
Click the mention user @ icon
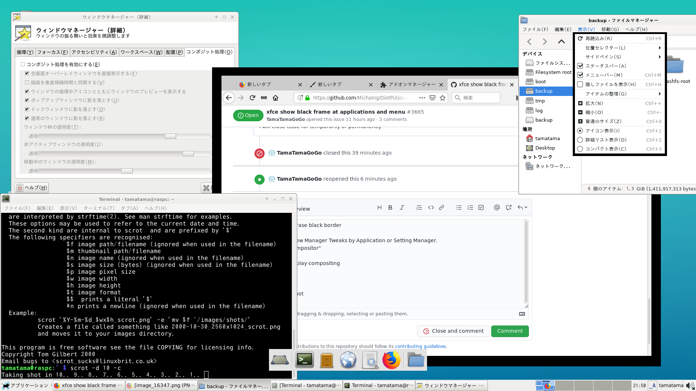[497, 208]
